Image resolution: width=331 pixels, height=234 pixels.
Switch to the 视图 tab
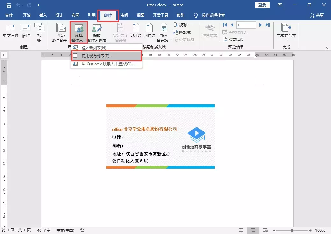click(x=140, y=15)
